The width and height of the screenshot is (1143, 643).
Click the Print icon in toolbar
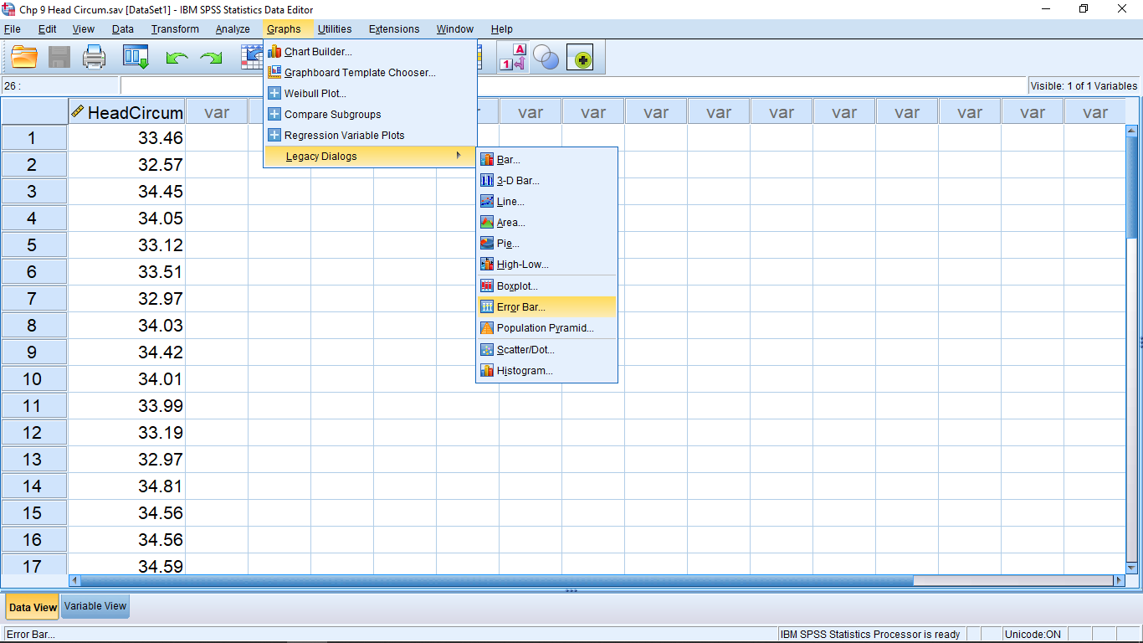(94, 58)
